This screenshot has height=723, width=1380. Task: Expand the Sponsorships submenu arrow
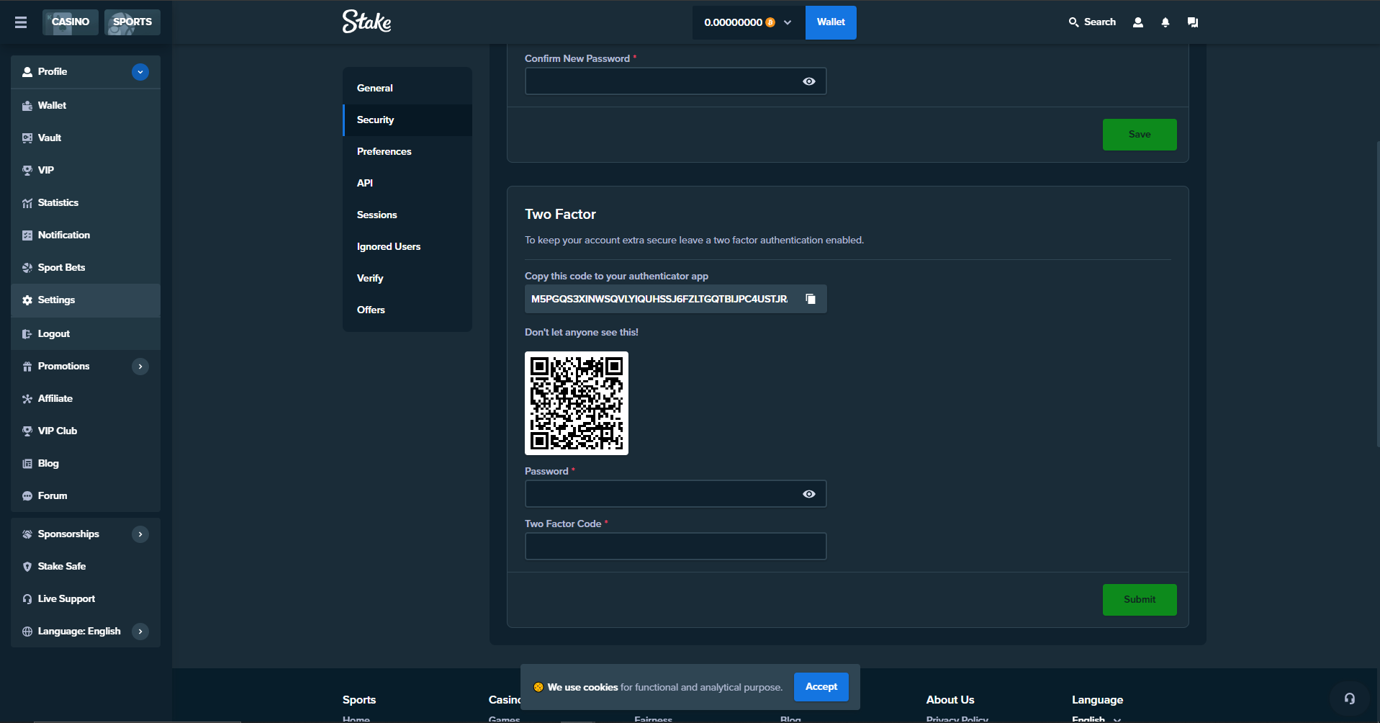tap(140, 534)
